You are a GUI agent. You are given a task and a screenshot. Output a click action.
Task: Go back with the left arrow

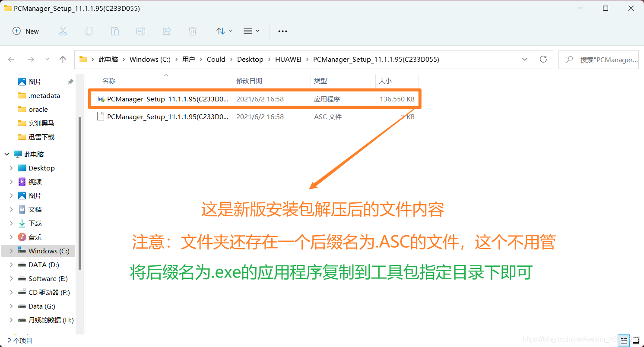pyautogui.click(x=12, y=60)
